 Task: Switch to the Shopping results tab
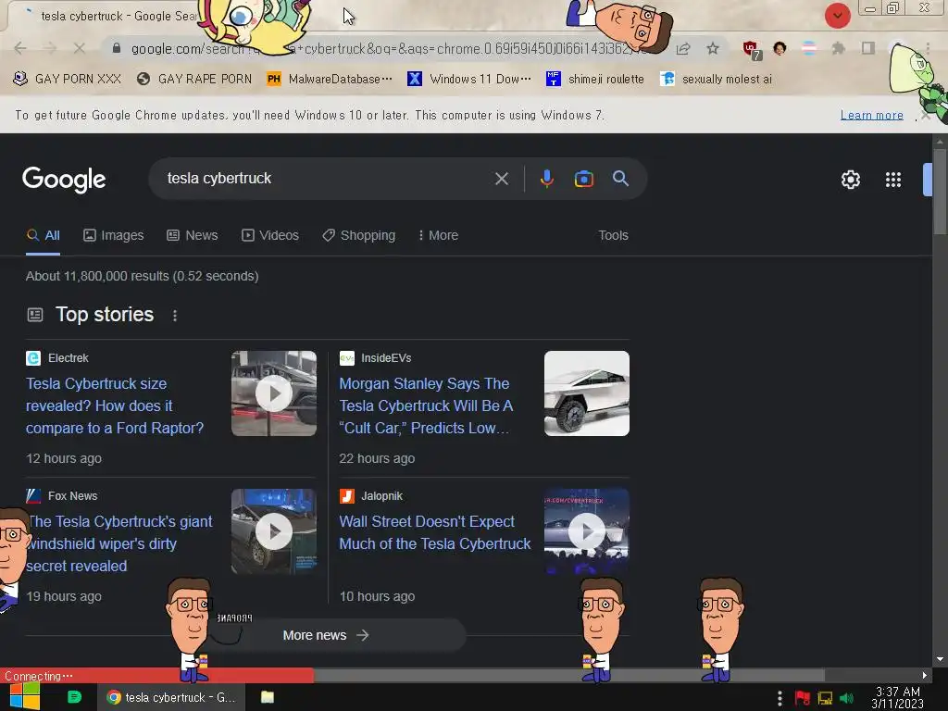[x=358, y=235]
